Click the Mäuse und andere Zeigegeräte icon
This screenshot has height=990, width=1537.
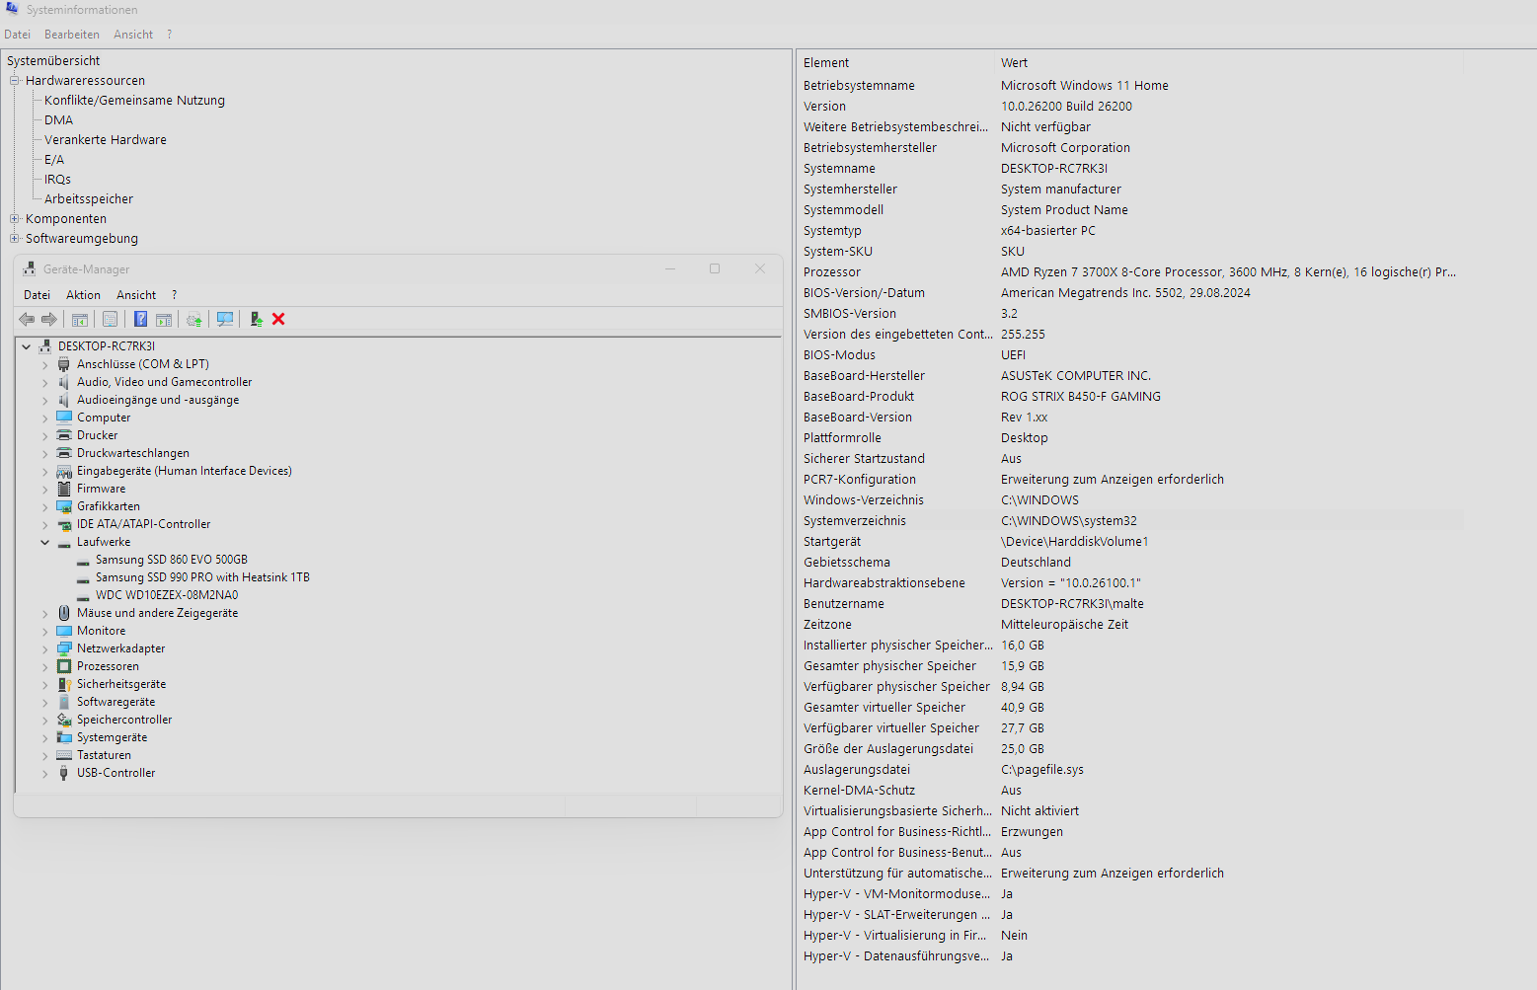click(x=64, y=613)
